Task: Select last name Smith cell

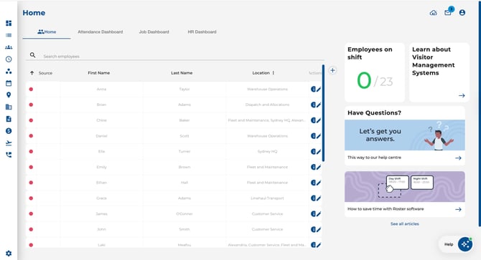Action: click(x=185, y=229)
